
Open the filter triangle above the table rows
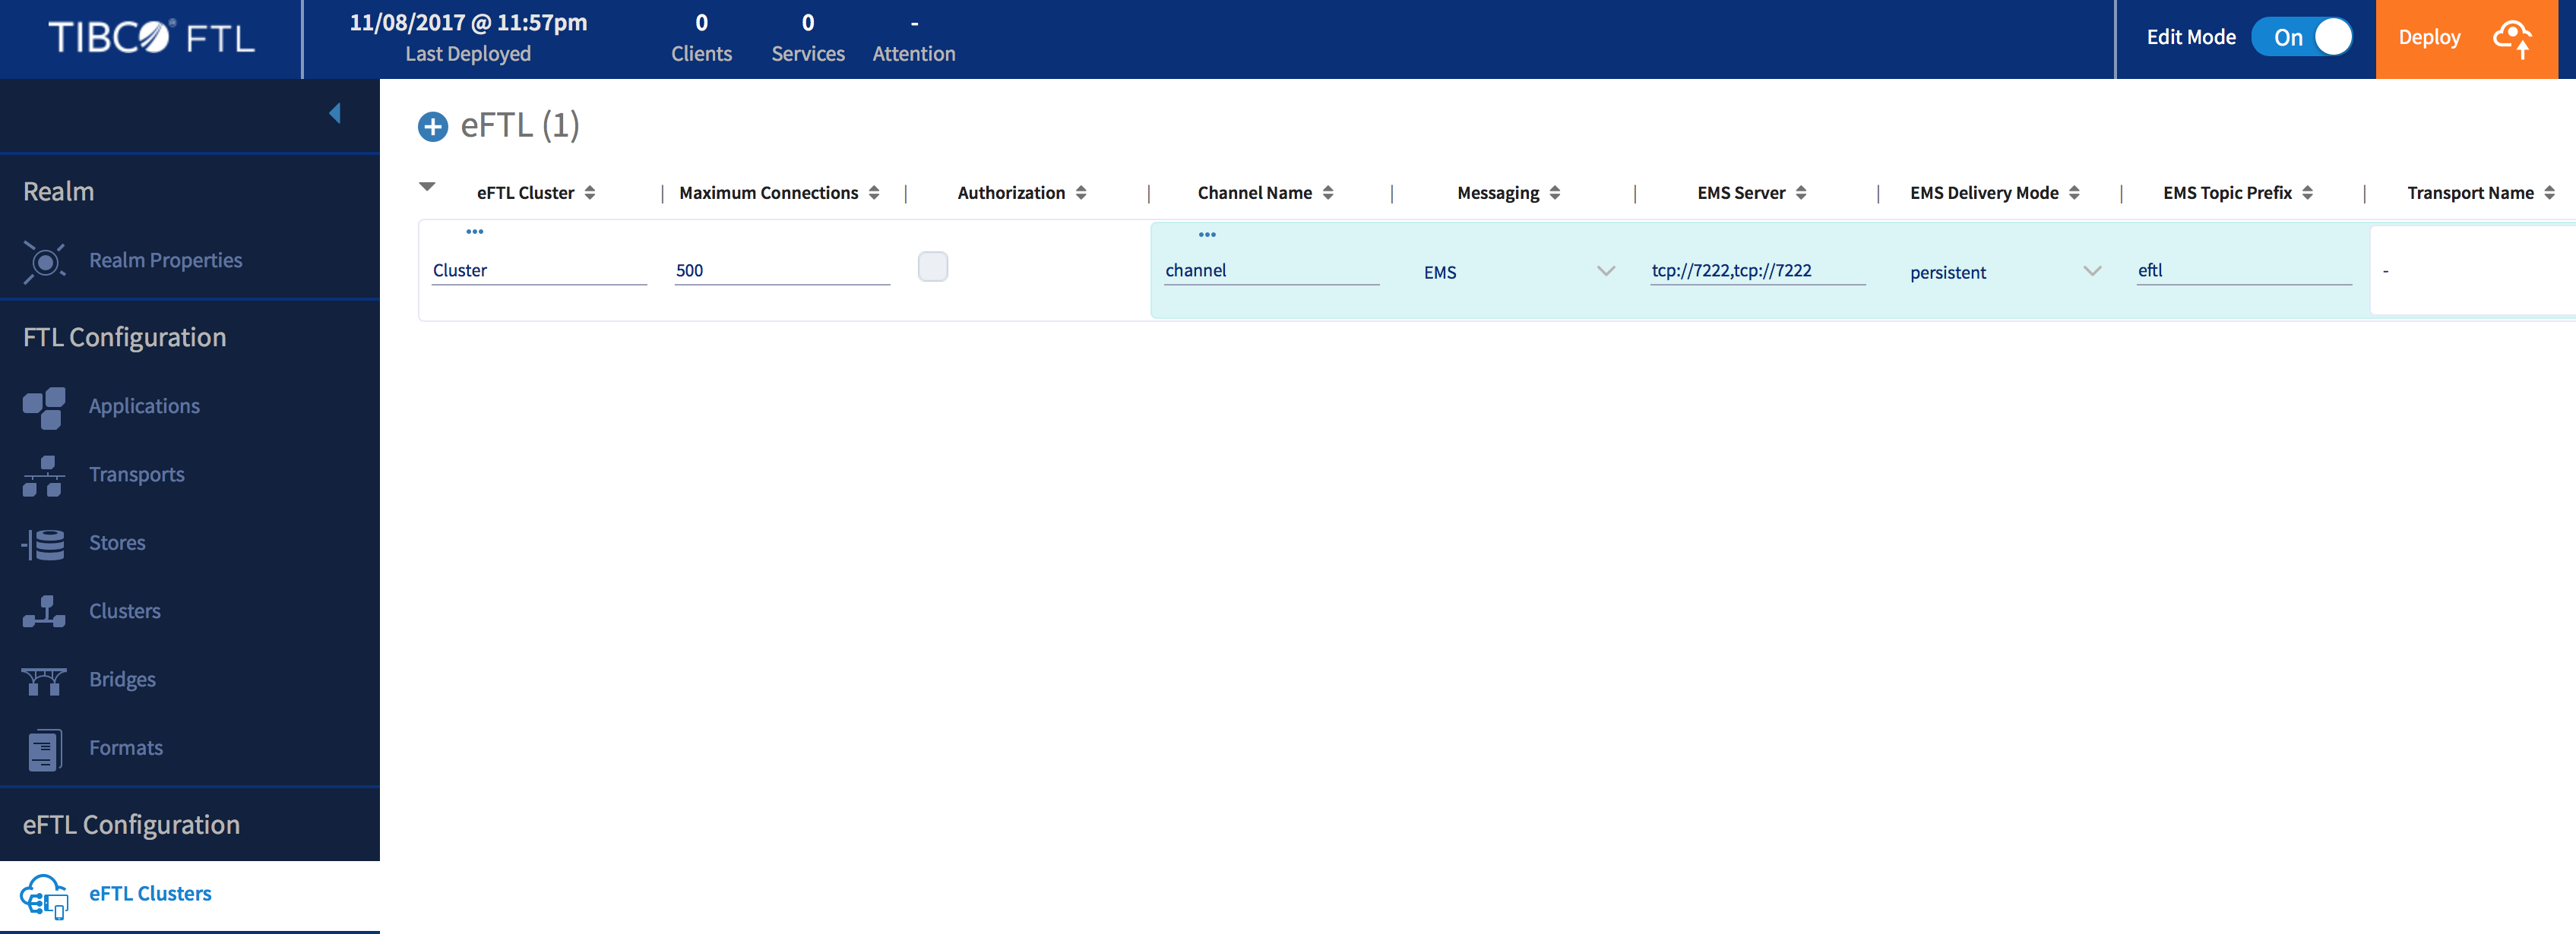(x=428, y=186)
